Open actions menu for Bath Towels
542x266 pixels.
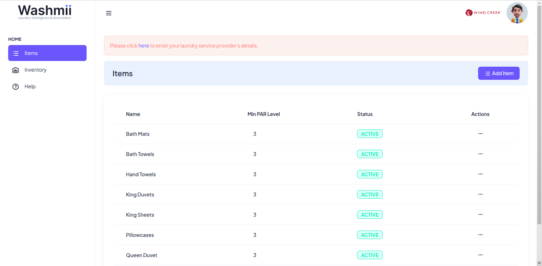480,154
